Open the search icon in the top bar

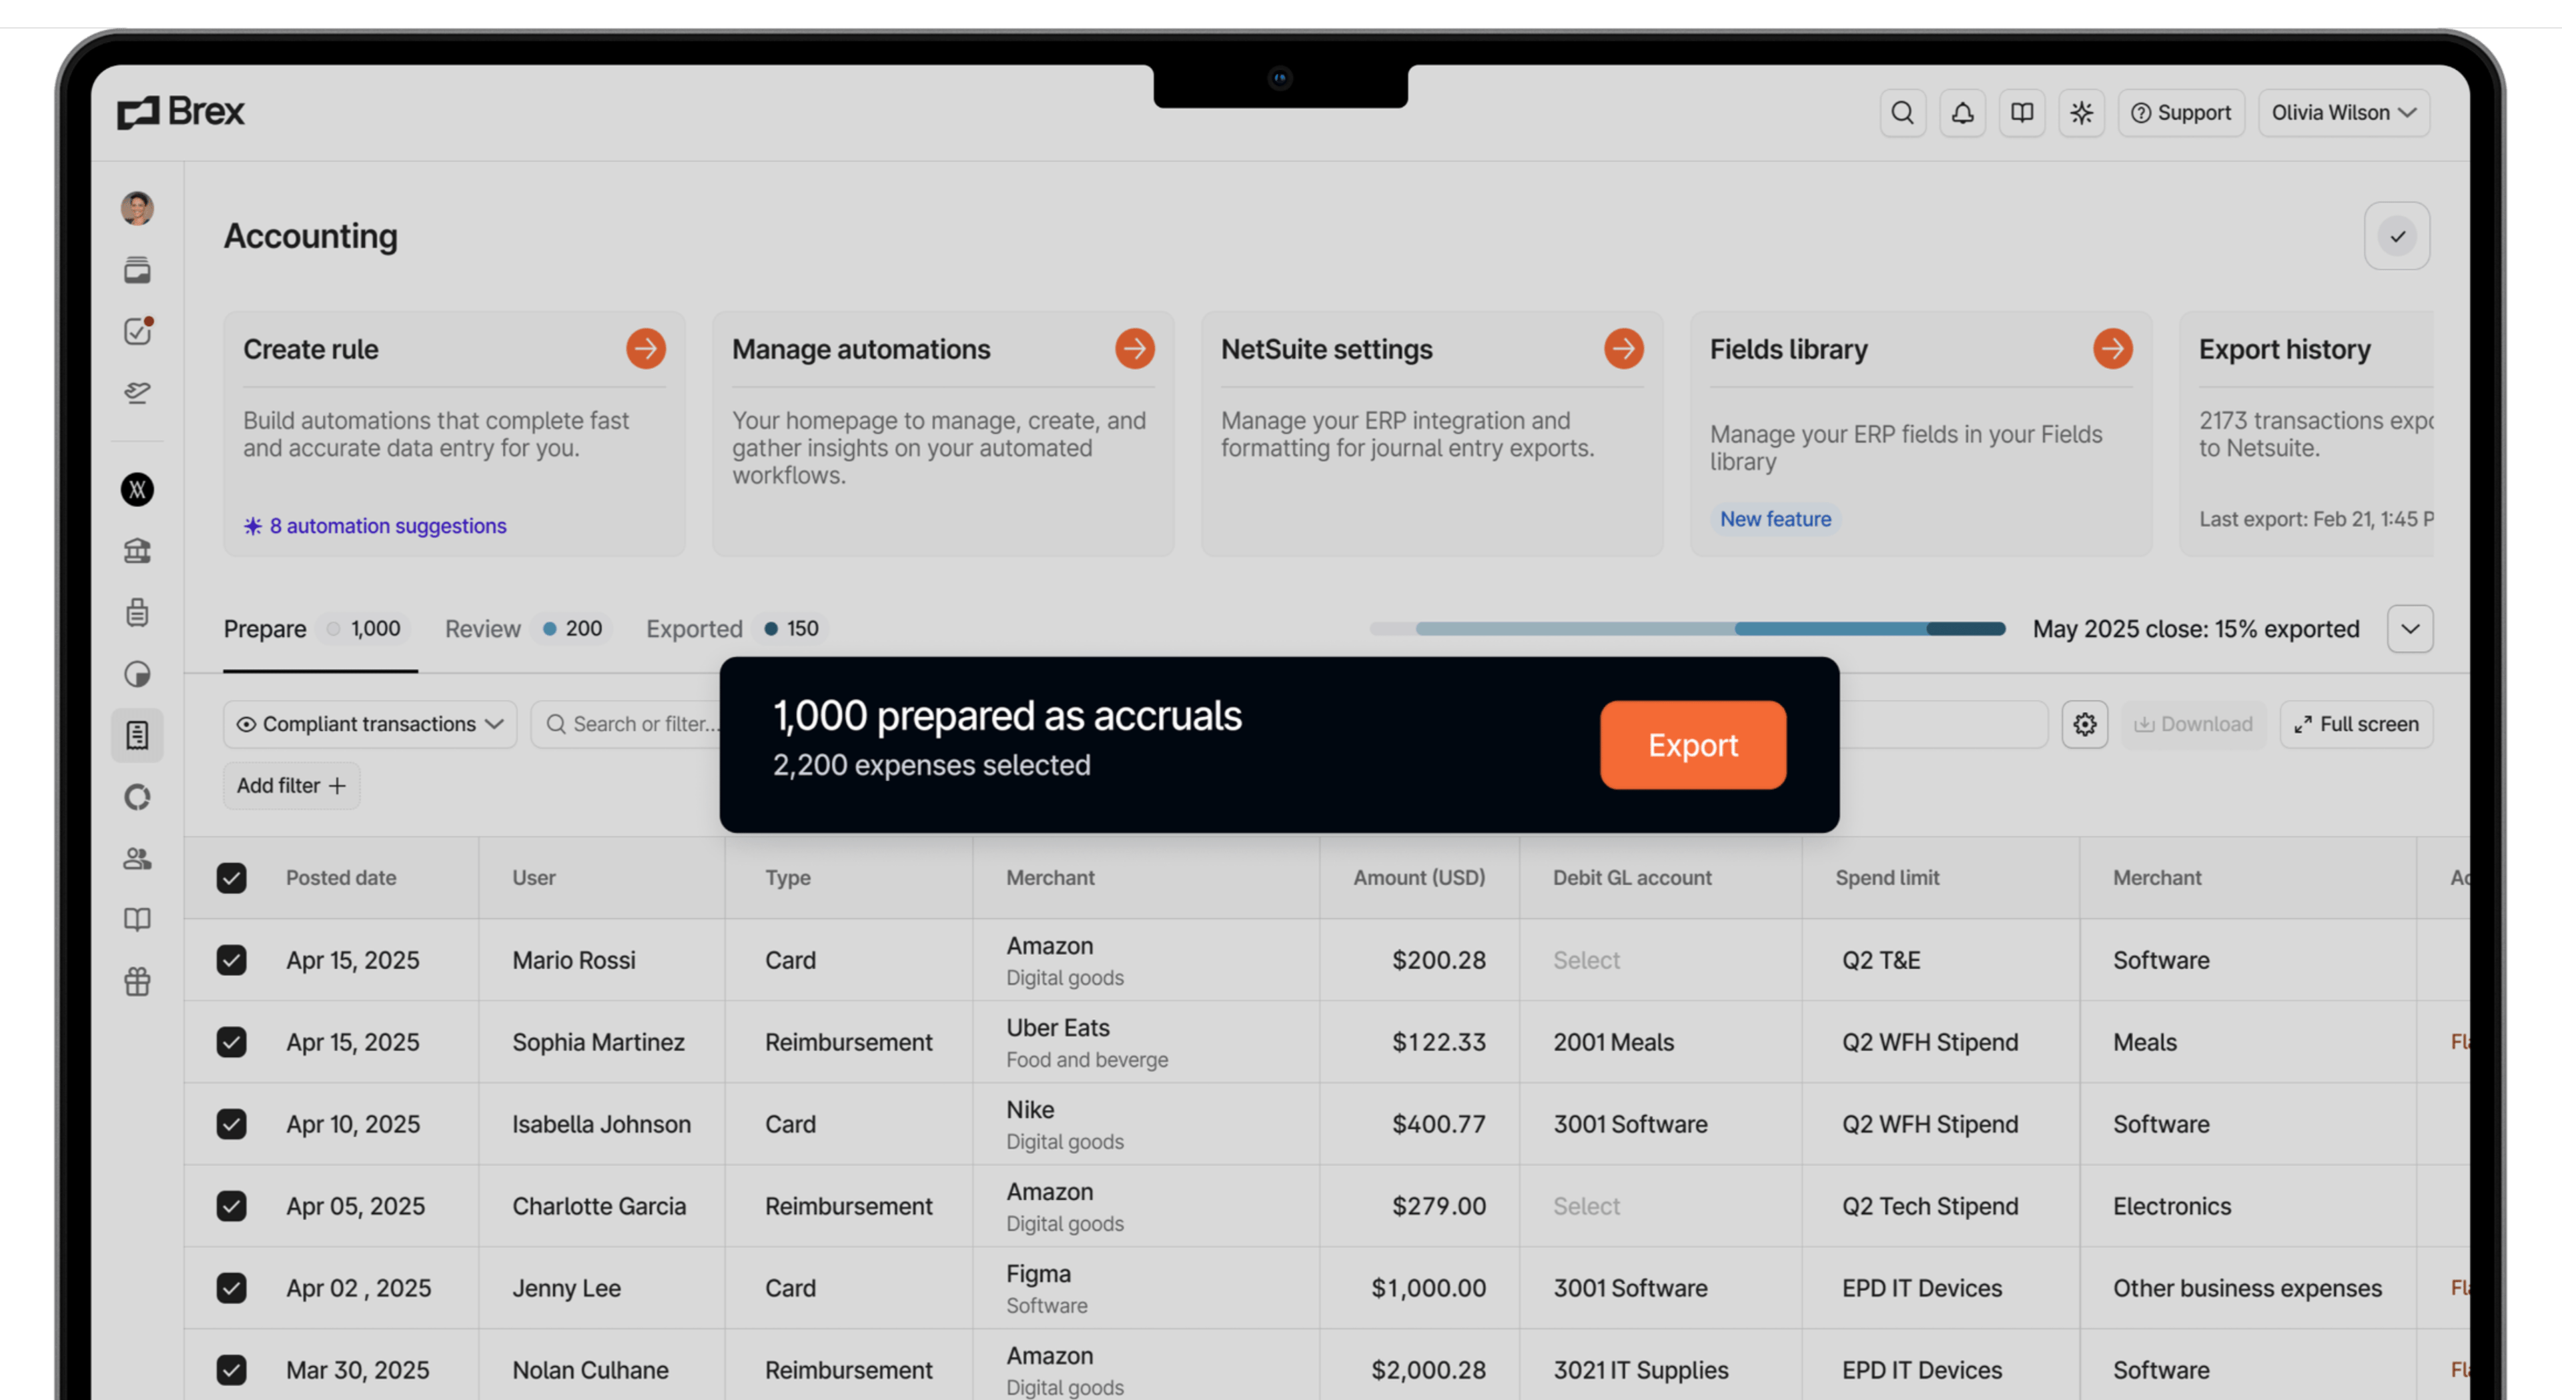click(1903, 112)
